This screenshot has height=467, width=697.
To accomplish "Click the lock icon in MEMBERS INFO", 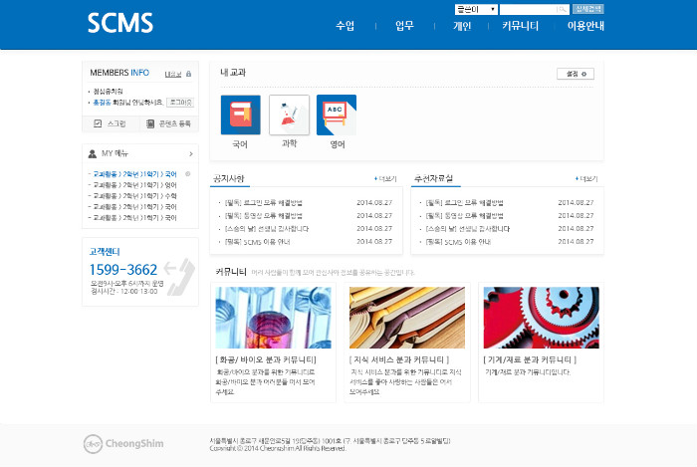I will click(x=189, y=74).
